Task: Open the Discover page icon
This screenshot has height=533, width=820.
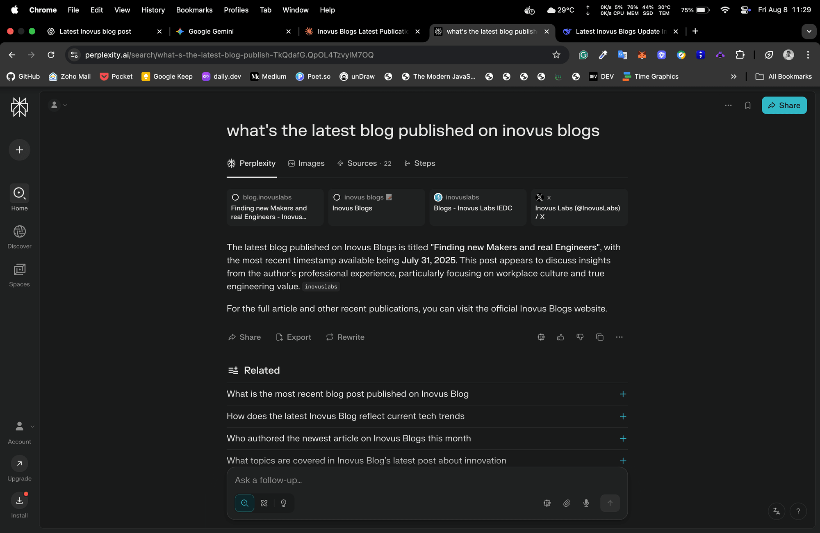Action: 19,232
